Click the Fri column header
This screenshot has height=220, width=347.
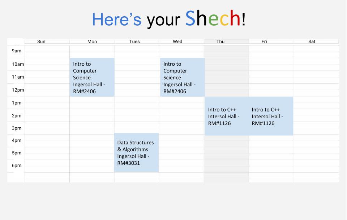tap(264, 41)
